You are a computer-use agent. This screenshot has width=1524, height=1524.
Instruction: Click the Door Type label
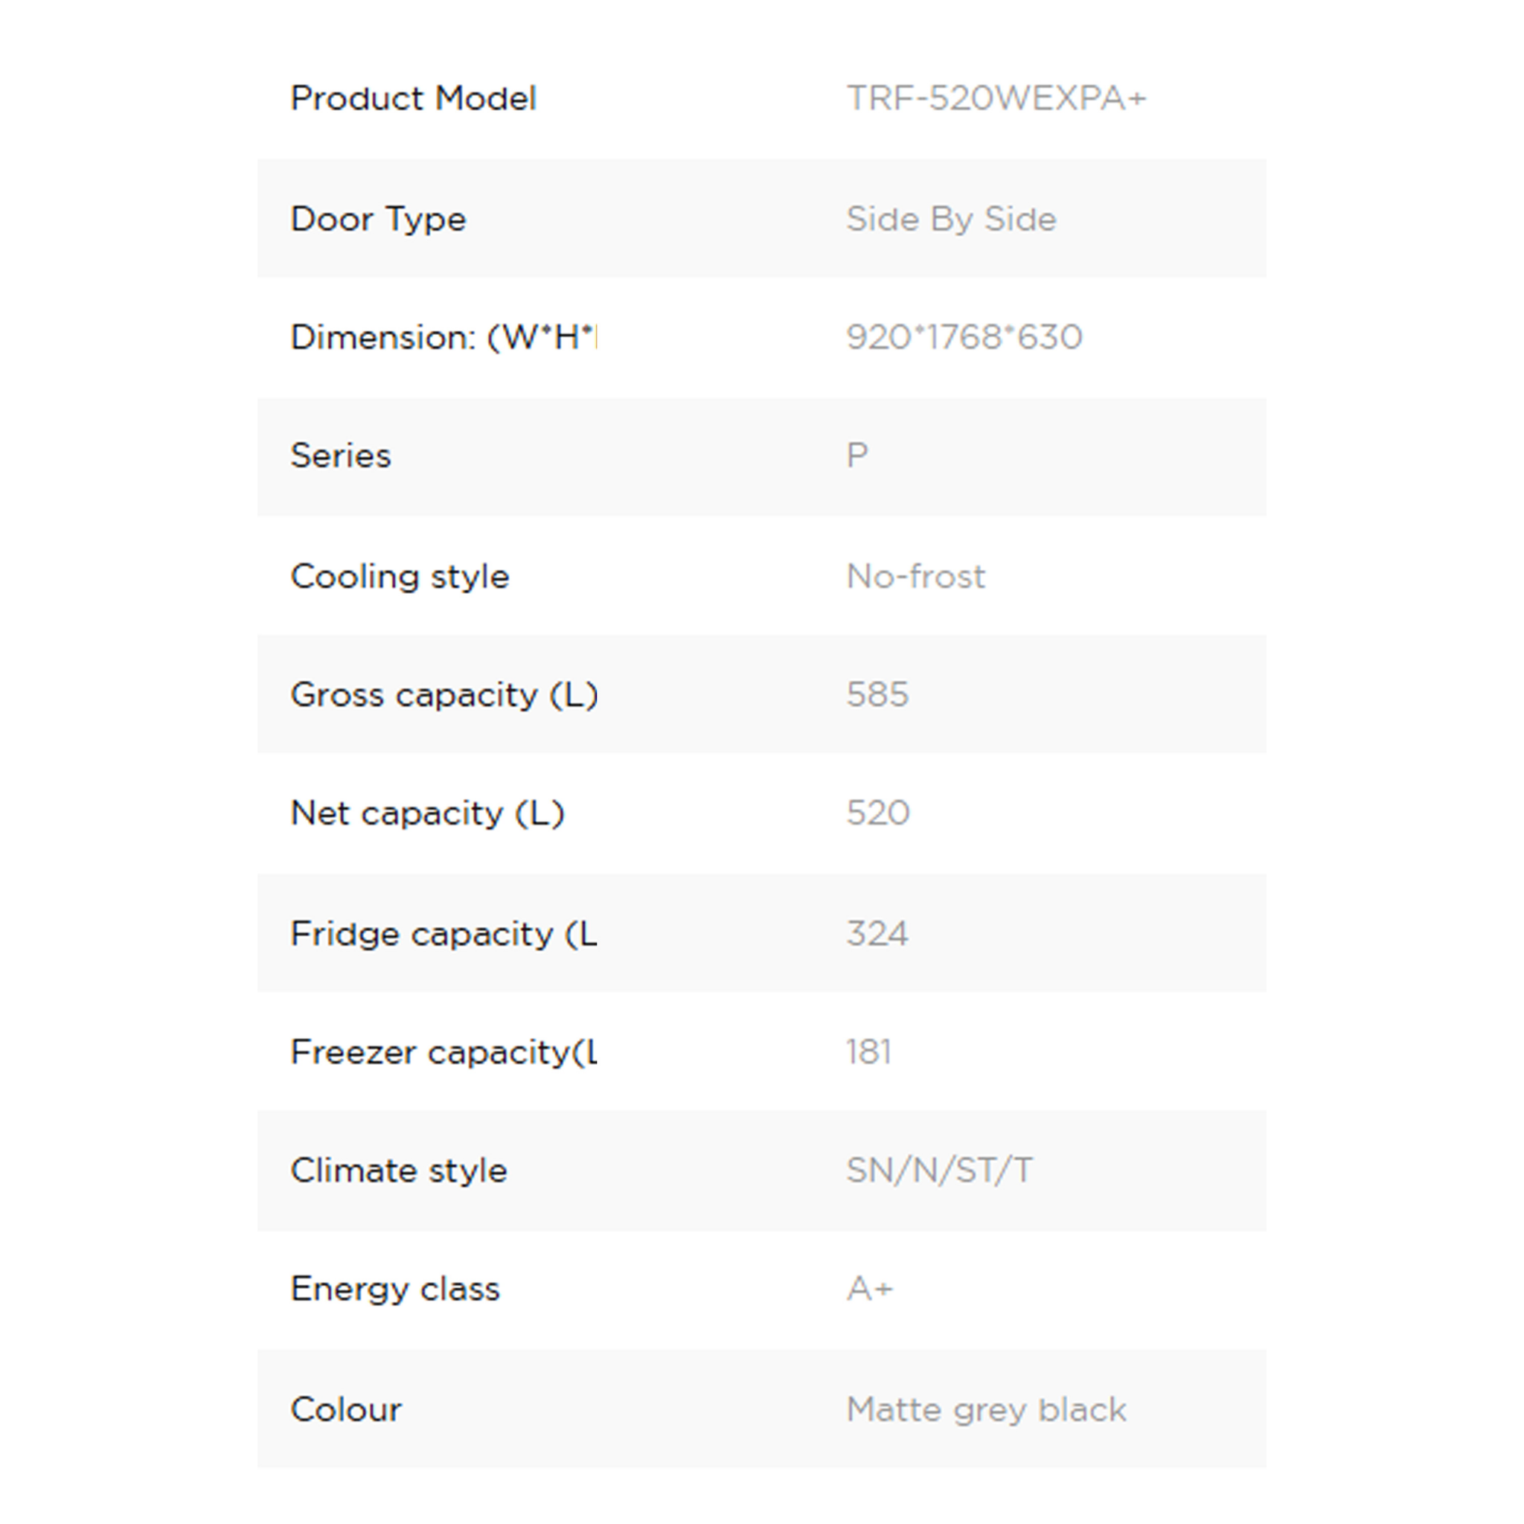pos(379,220)
